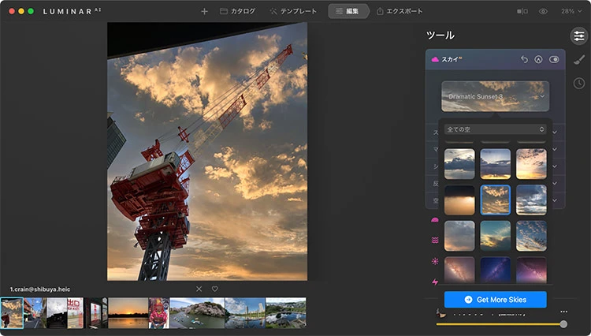Reset the Sky tool with undo arrow
Image resolution: width=591 pixels, height=336 pixels.
[x=524, y=59]
